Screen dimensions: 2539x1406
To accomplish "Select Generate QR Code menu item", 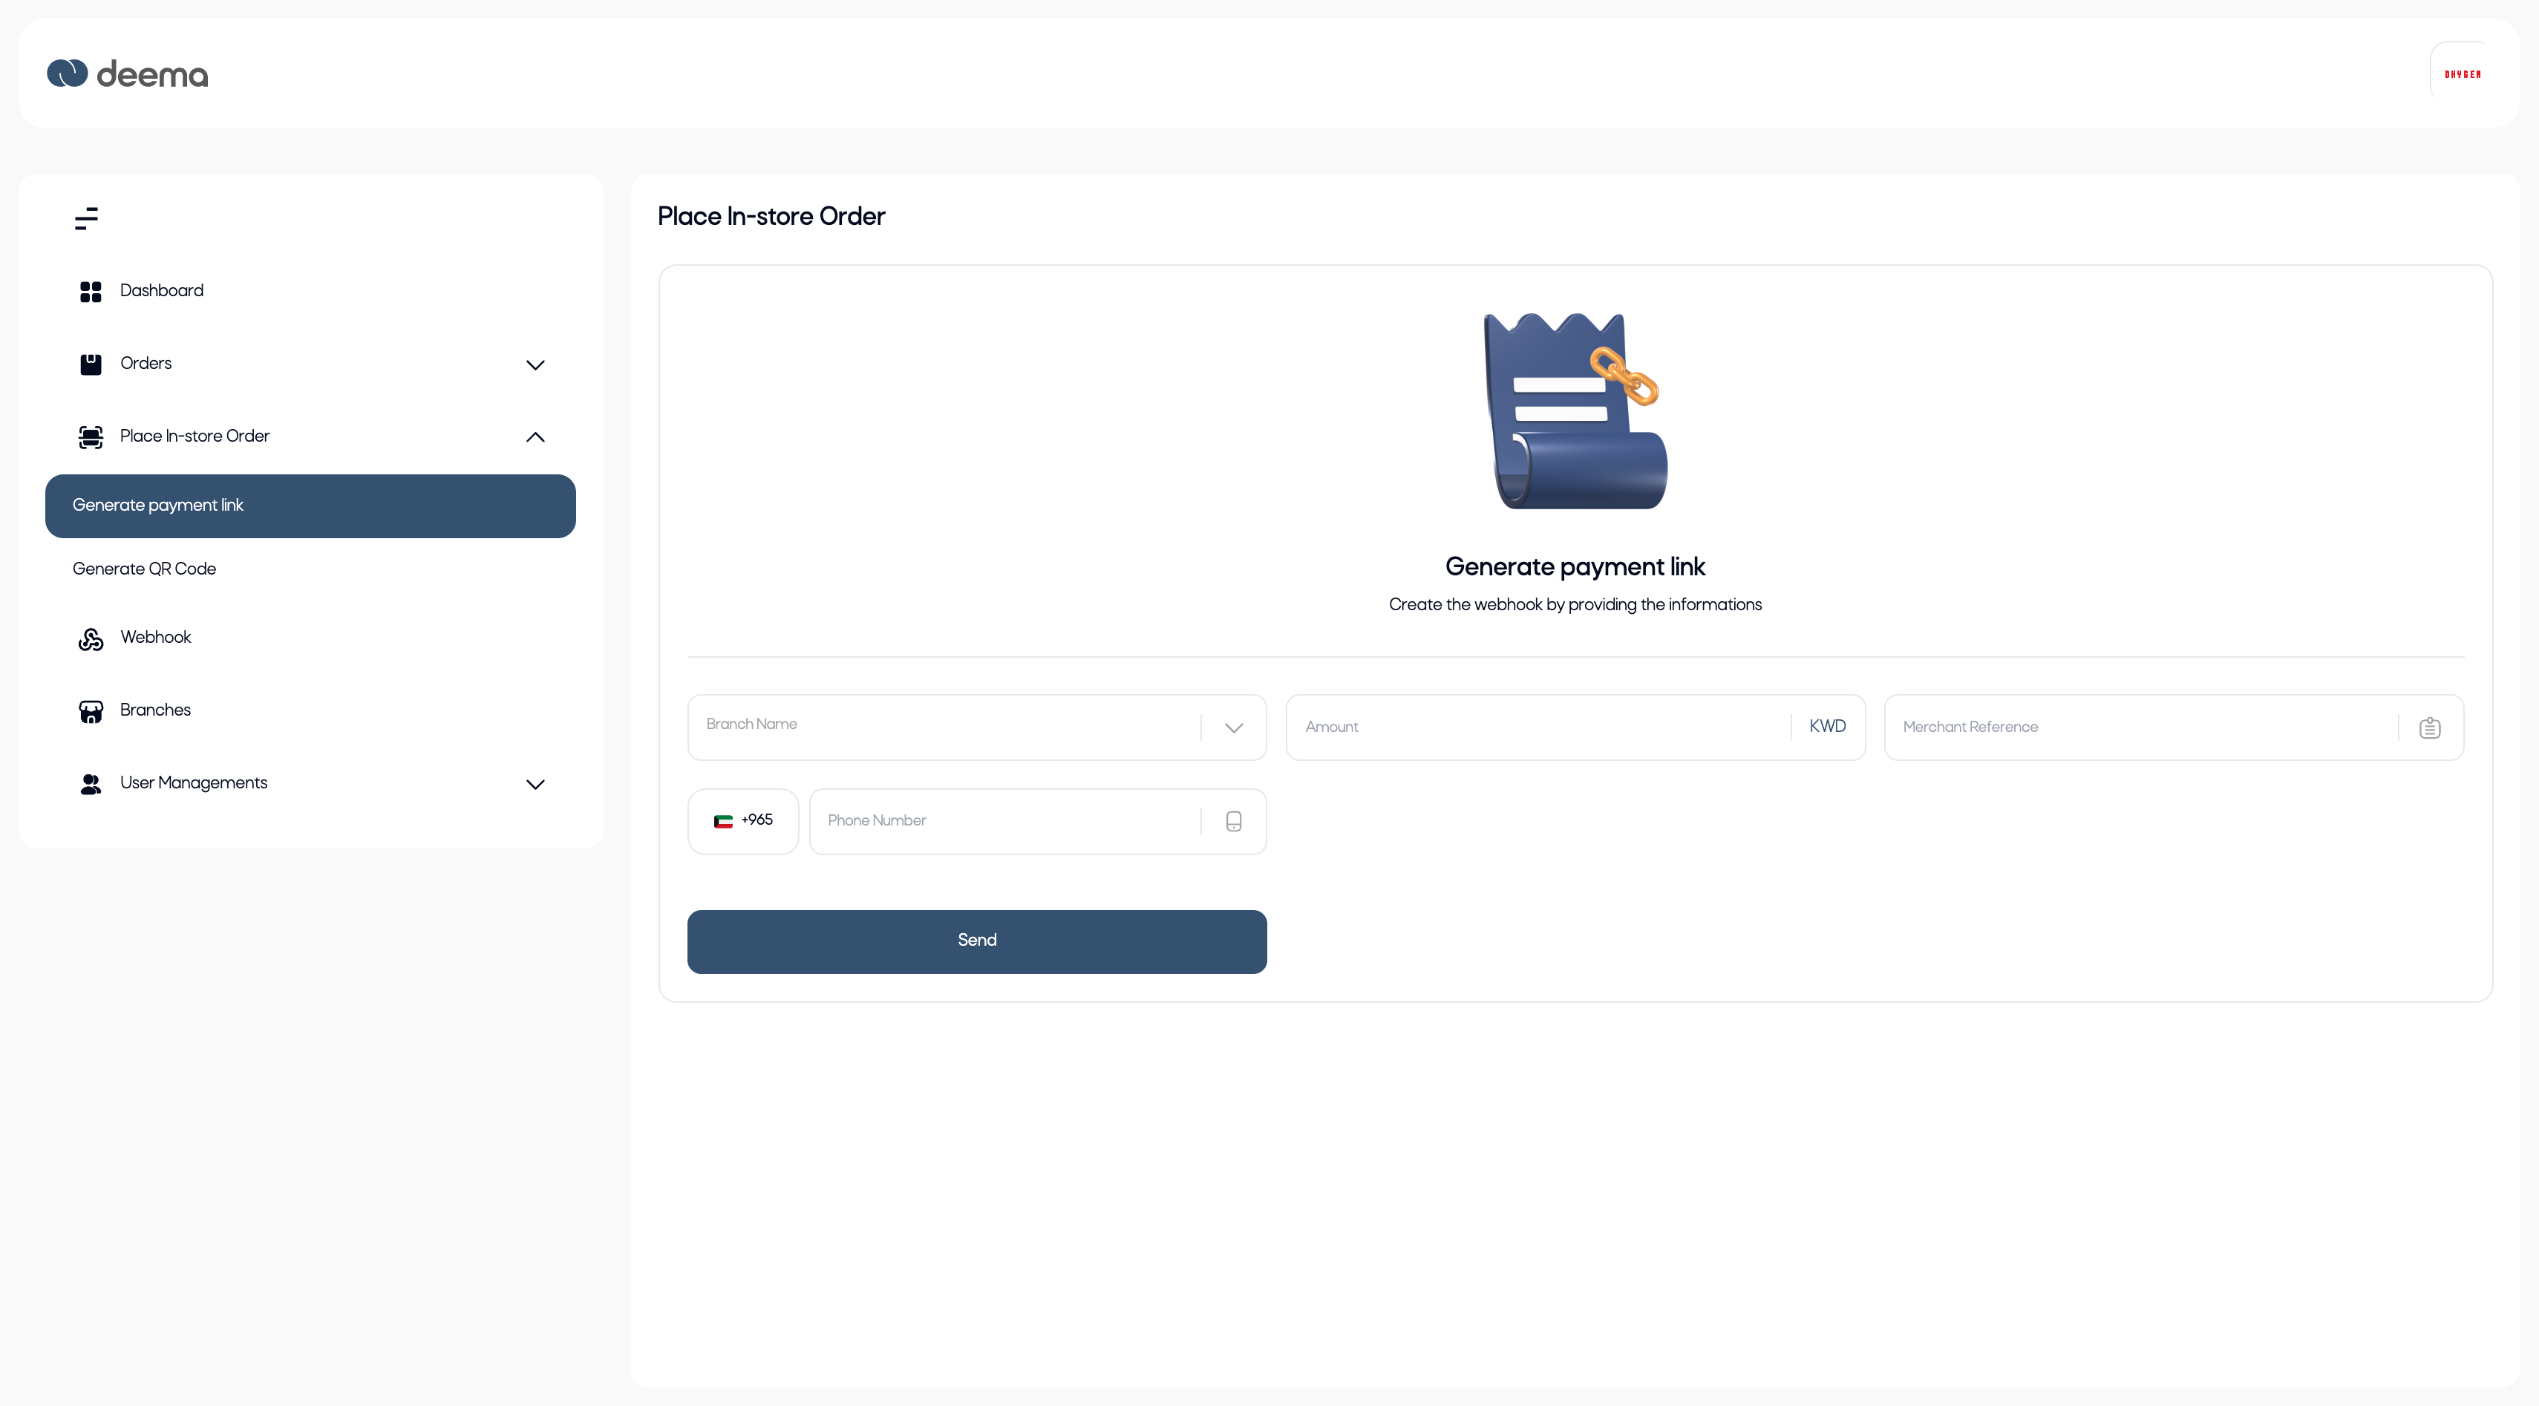I will 145,569.
